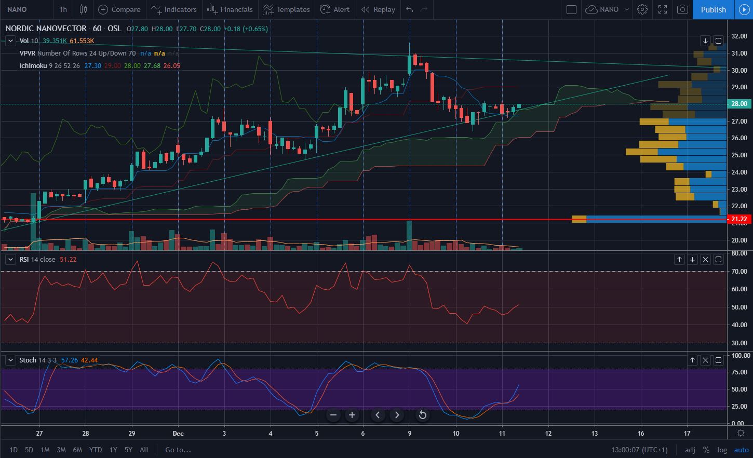Image resolution: width=753 pixels, height=458 pixels.
Task: Click the red 21.22 price line label
Action: tap(739, 219)
